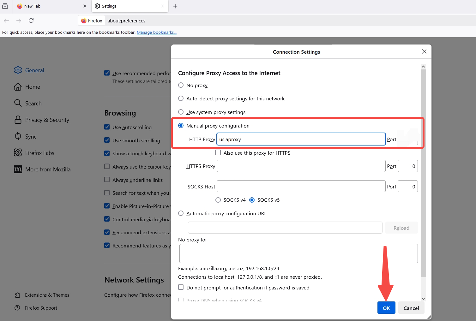Screen dimensions: 476x321
Task: Select Automatic proxy configuration URL
Action: click(x=181, y=213)
